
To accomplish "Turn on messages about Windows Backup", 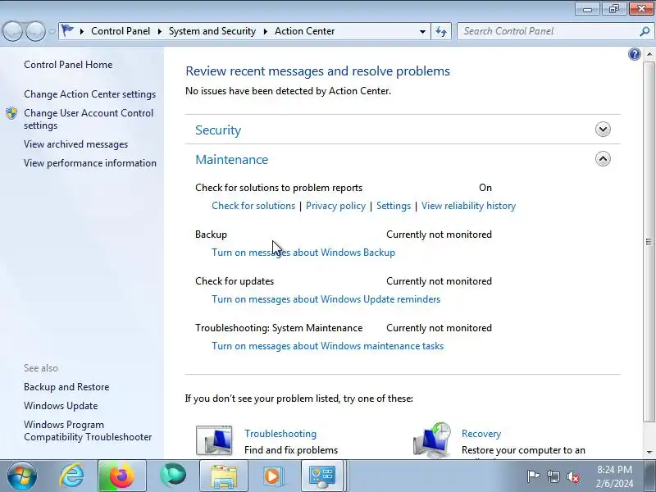I will point(303,253).
